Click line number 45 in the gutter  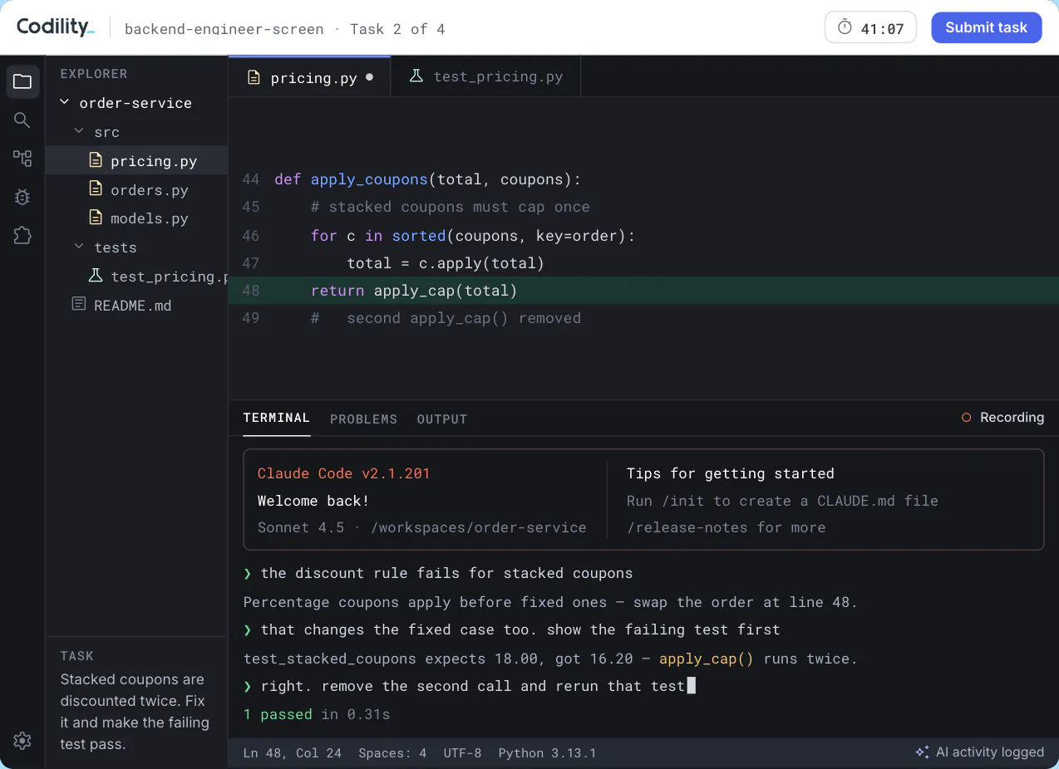[x=250, y=207]
